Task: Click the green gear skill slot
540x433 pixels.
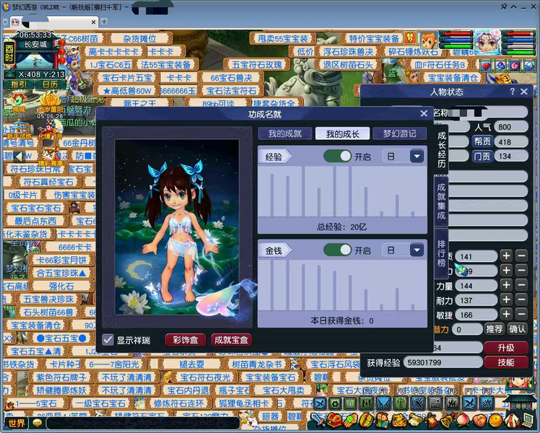Action: coord(335,403)
